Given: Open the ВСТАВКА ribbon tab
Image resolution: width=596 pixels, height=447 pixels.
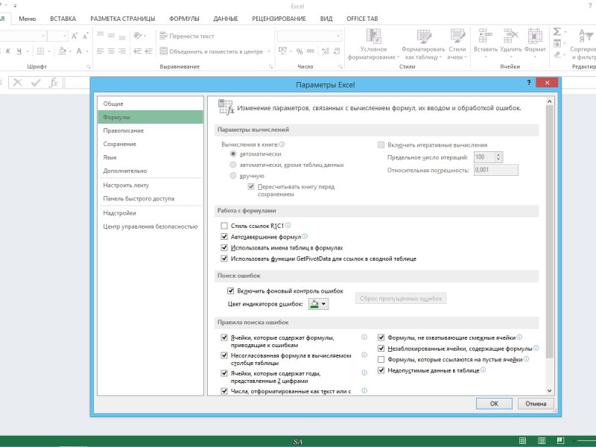Looking at the screenshot, I should (63, 19).
